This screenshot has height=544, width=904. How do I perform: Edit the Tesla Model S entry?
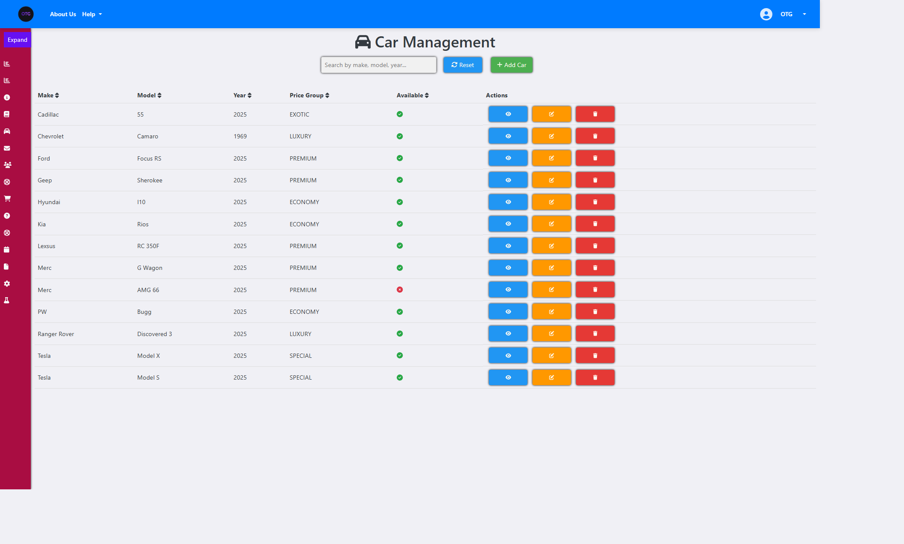pos(551,377)
